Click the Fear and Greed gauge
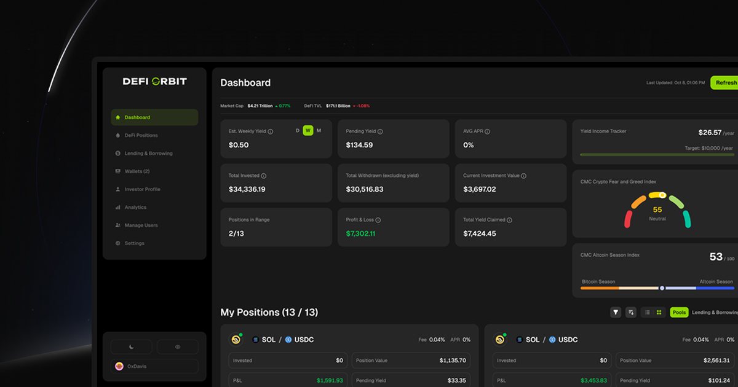Screen dimensions: 738x387 [x=657, y=209]
